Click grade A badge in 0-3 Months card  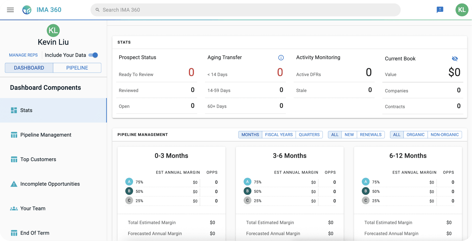(x=129, y=182)
